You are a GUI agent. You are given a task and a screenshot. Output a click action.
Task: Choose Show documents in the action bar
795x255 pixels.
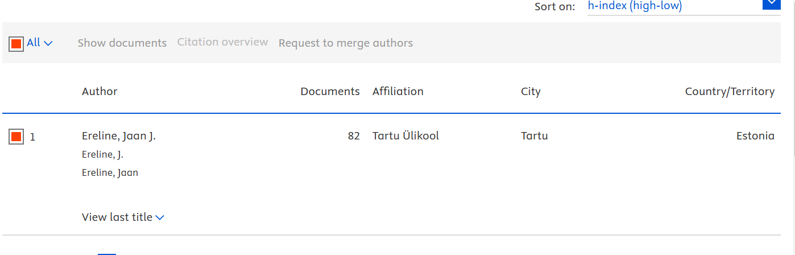click(x=122, y=43)
